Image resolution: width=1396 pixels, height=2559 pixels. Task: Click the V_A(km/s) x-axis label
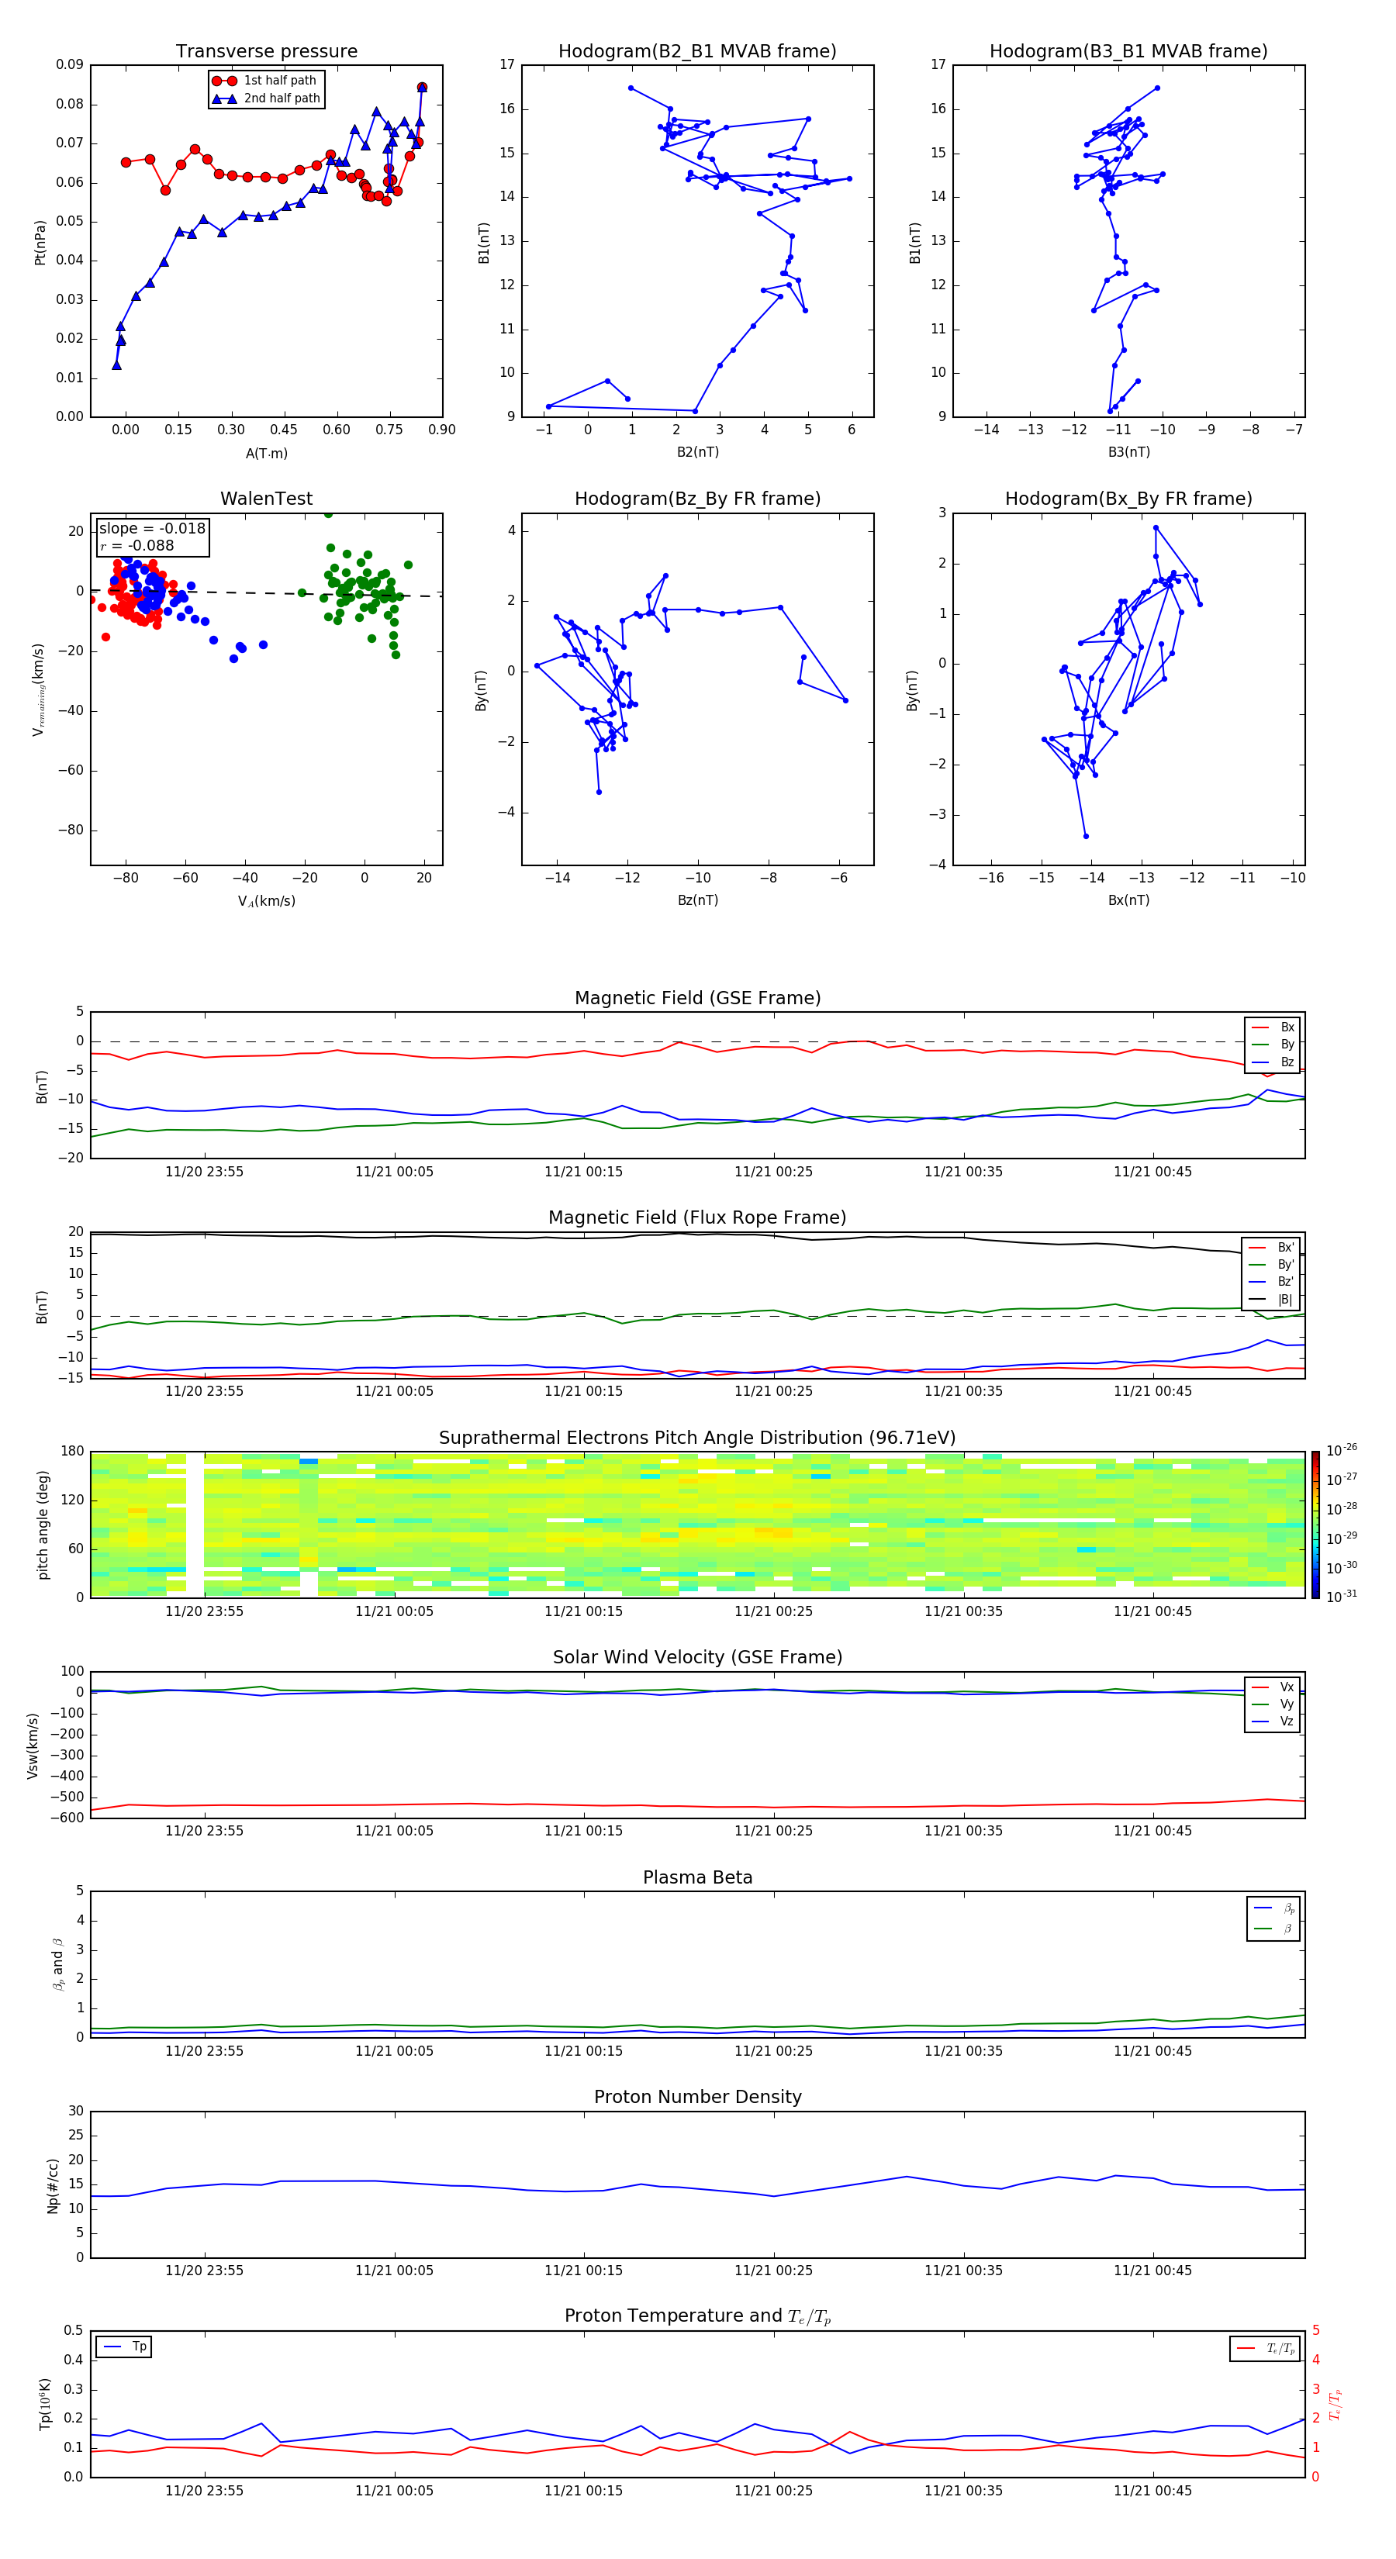(266, 901)
